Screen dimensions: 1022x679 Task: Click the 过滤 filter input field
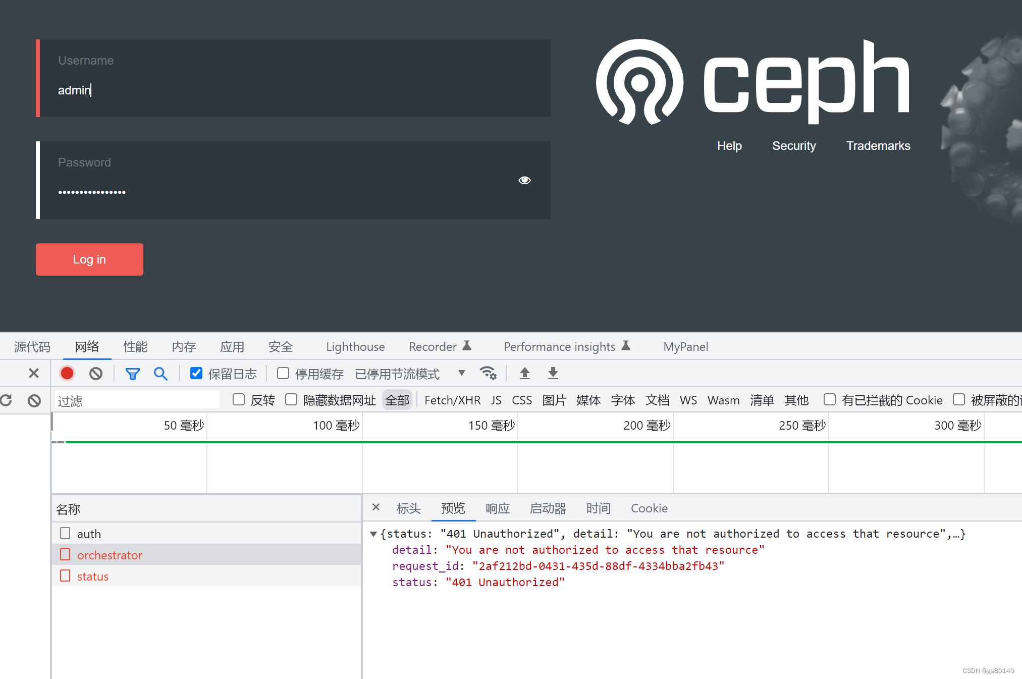pos(136,400)
